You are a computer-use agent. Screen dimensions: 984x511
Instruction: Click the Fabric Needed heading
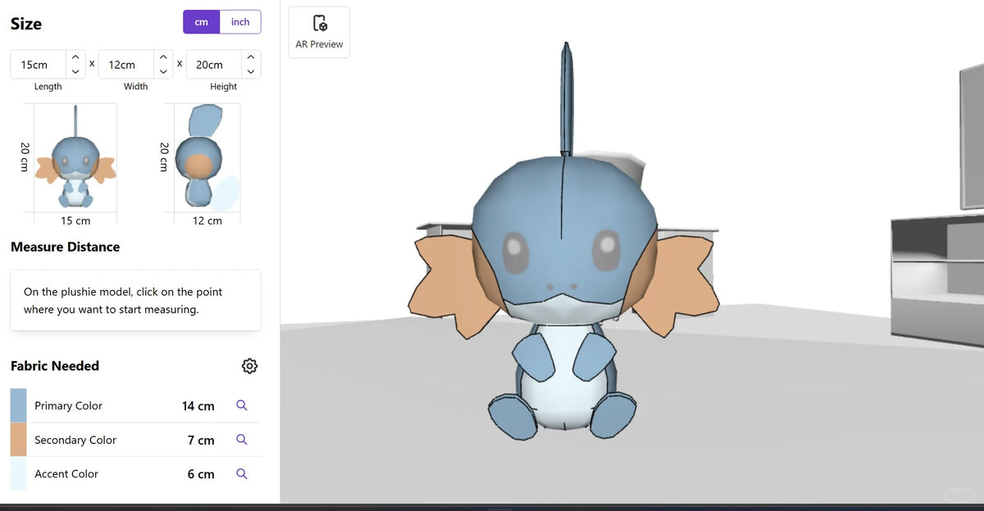55,366
